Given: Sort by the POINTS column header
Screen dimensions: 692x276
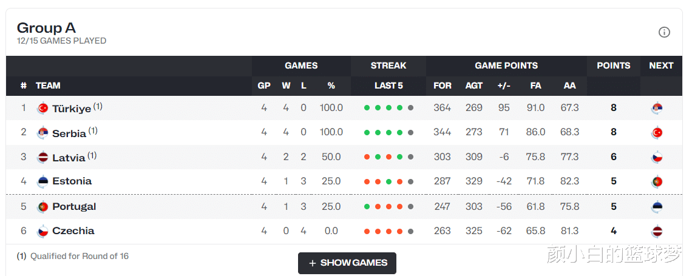Looking at the screenshot, I should (x=614, y=66).
